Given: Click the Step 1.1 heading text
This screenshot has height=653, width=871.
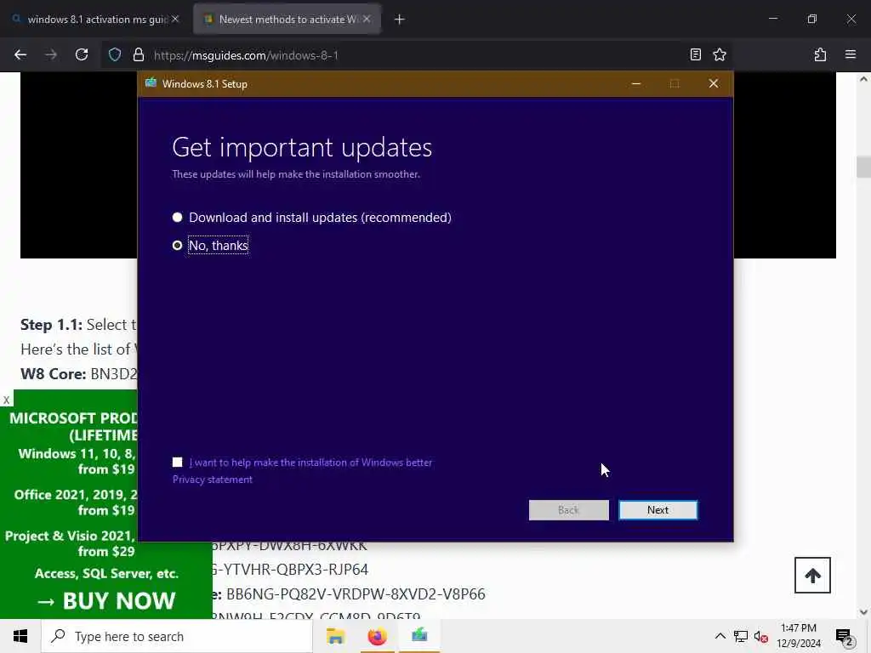Looking at the screenshot, I should (x=51, y=324).
